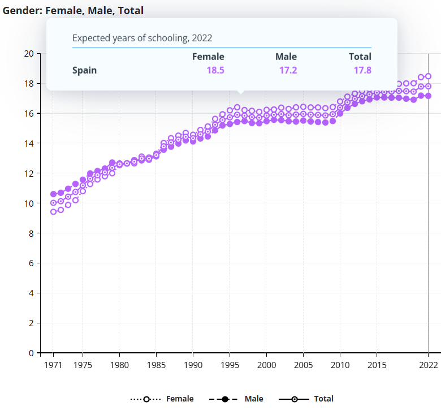Select the 1971 filled Male data point
Viewport: 441px width, 410px height.
53,194
